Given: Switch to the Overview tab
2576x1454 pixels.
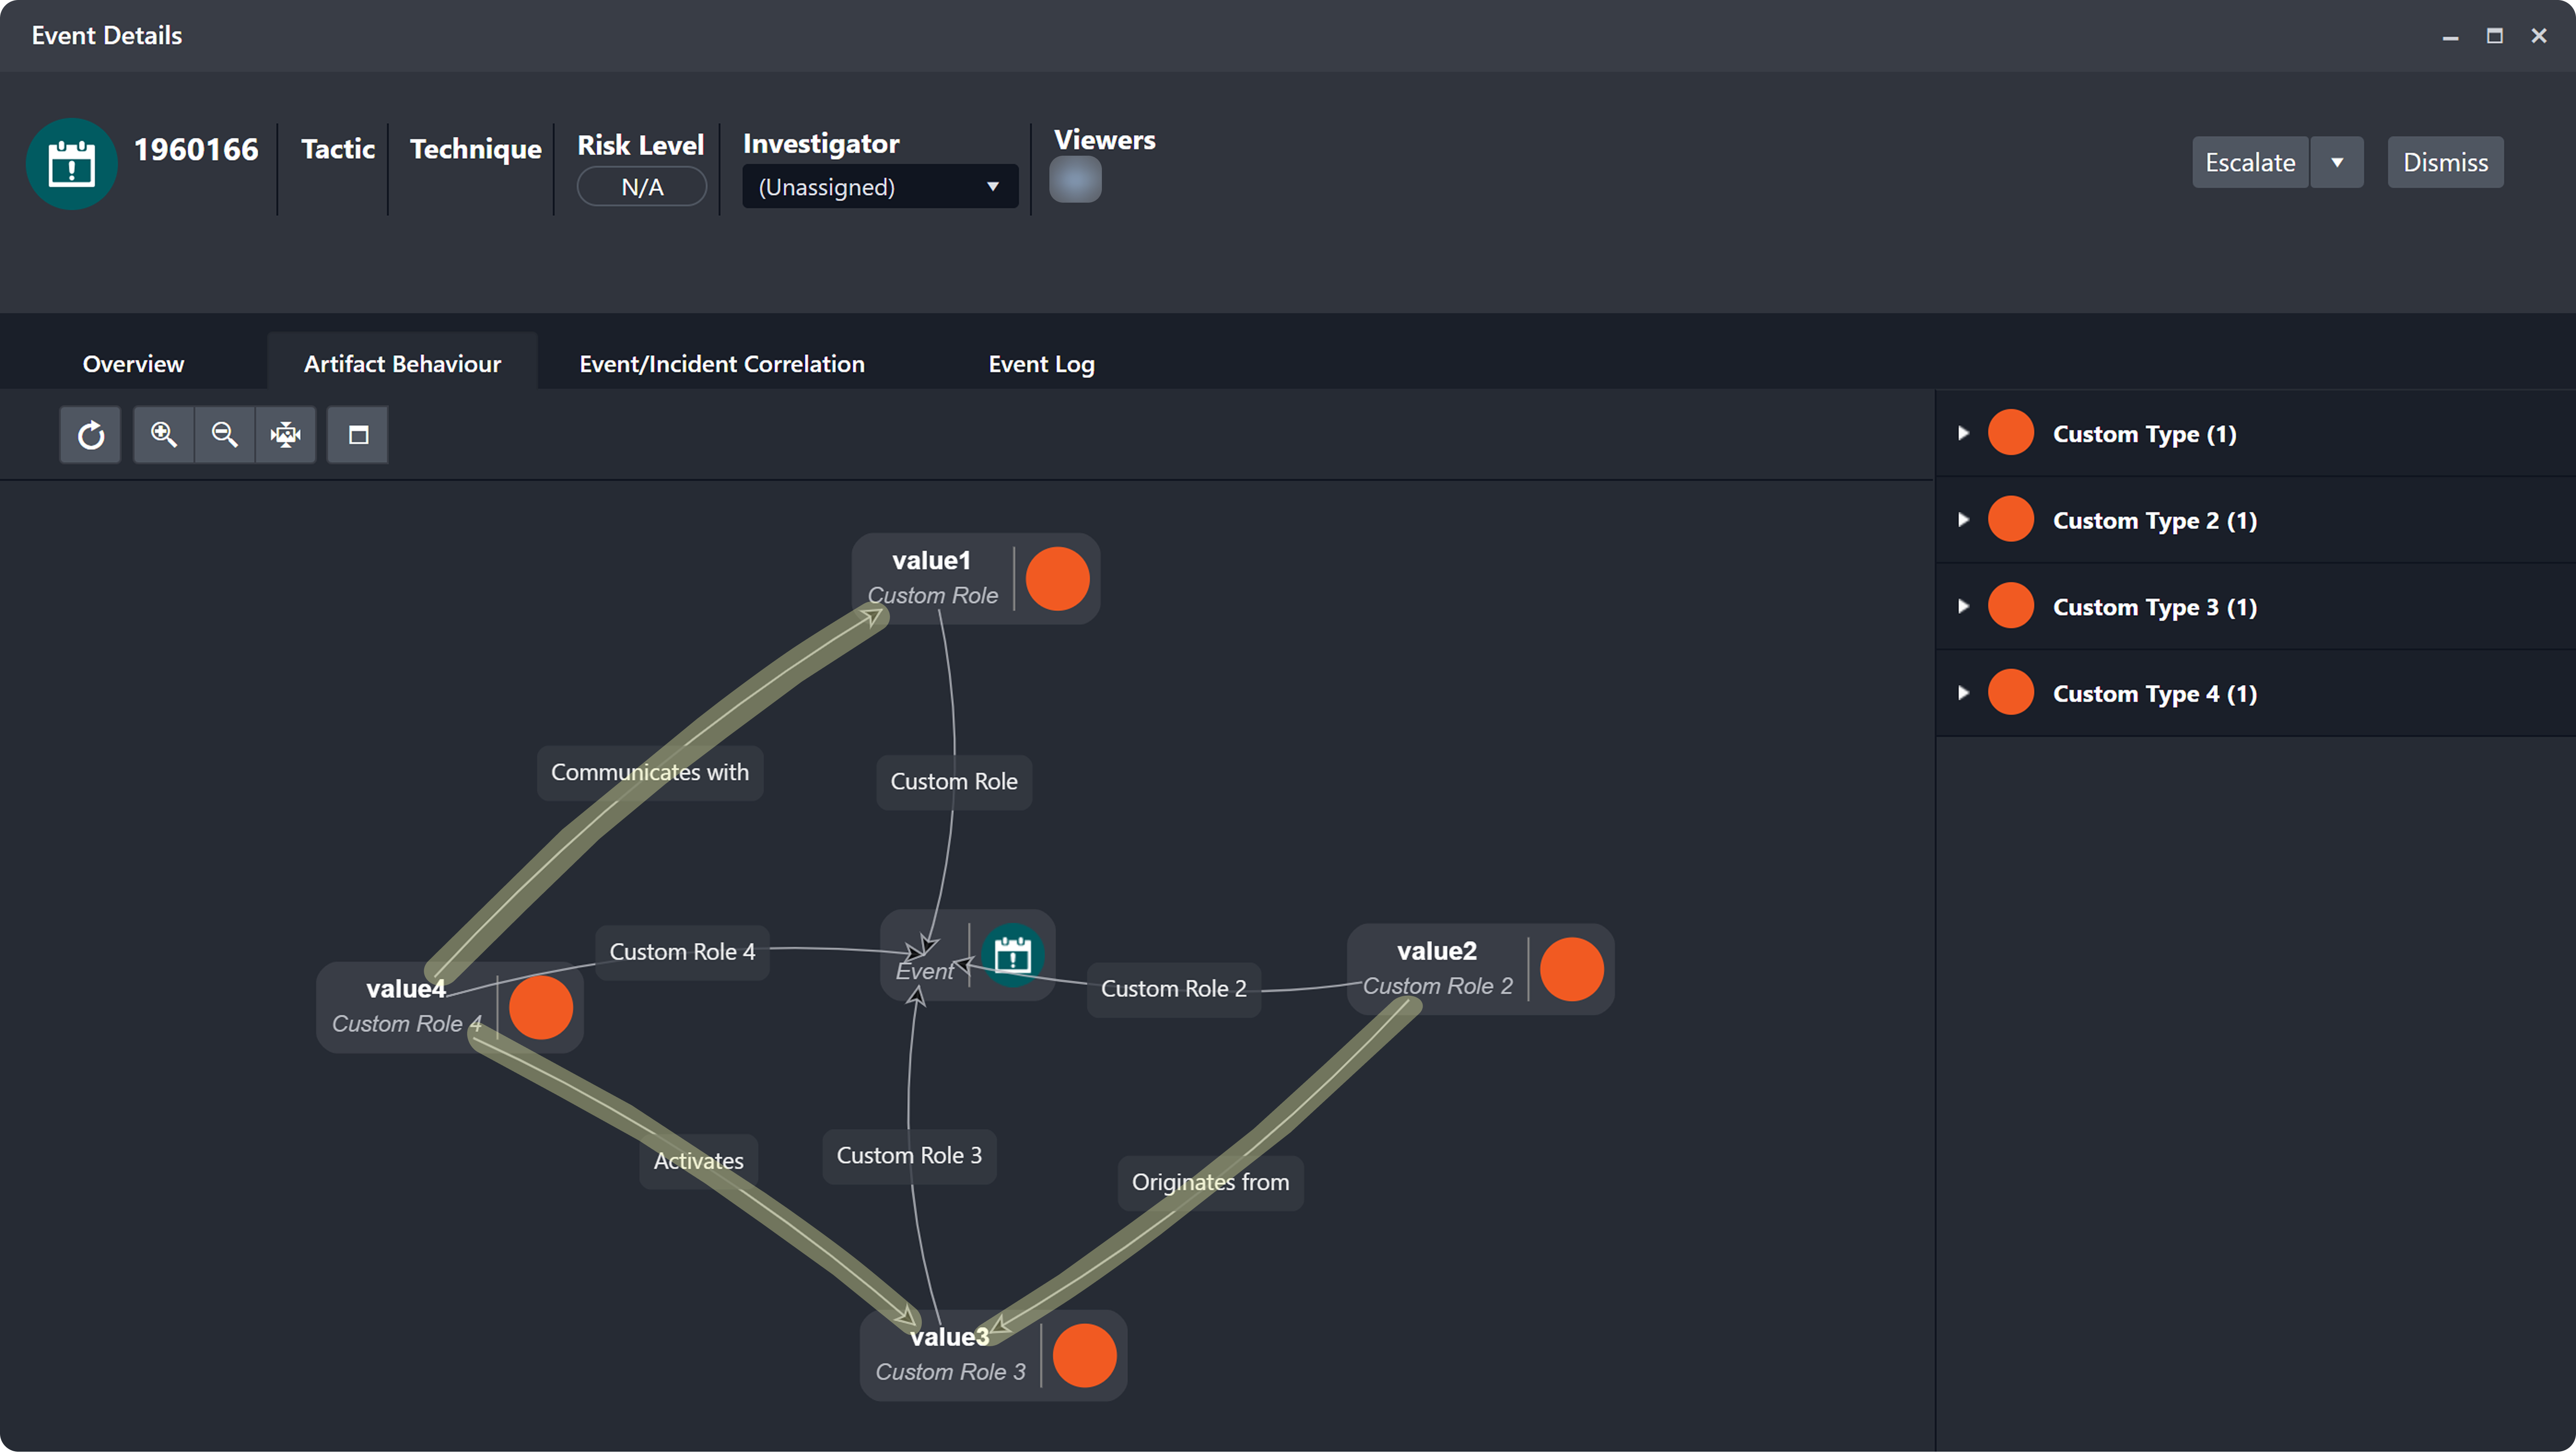Looking at the screenshot, I should tap(133, 364).
